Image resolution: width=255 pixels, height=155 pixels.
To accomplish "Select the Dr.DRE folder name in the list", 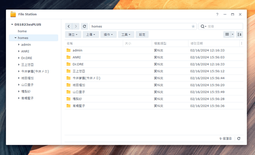I will [78, 64].
